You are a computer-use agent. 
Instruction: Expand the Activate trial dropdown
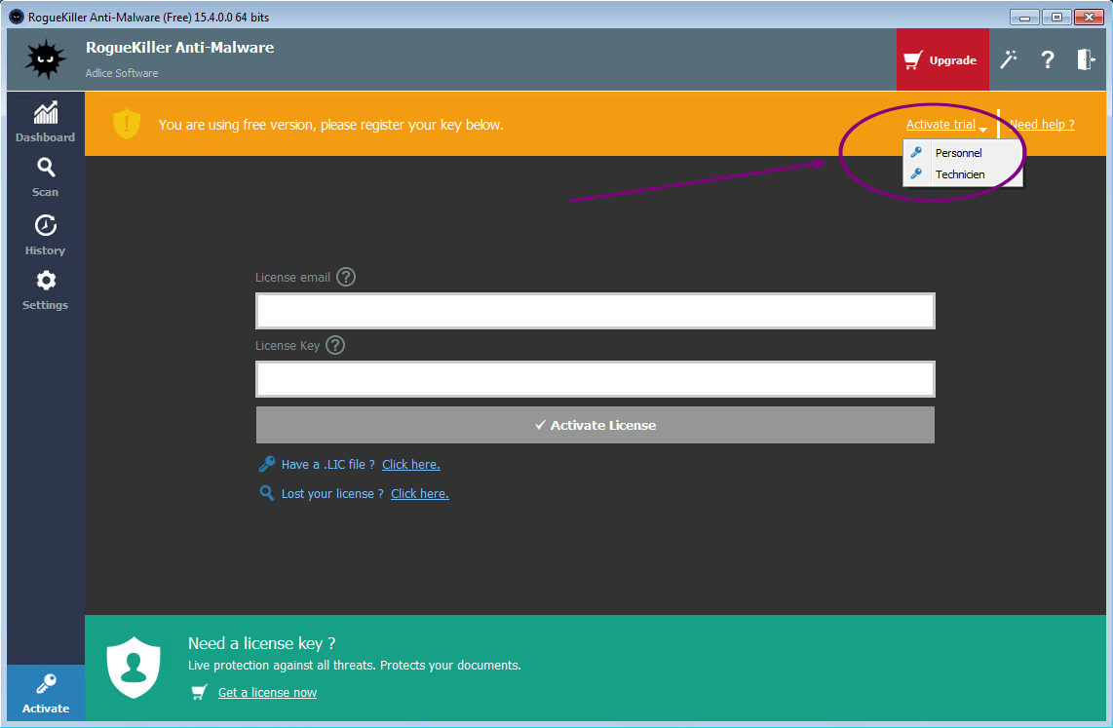[945, 125]
